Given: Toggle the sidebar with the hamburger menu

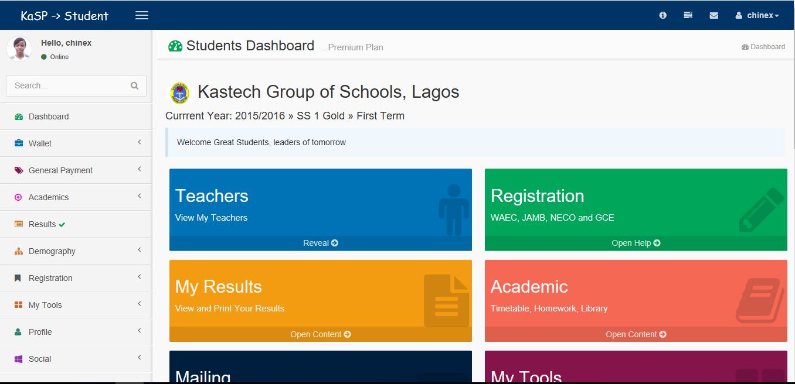Looking at the screenshot, I should click(x=141, y=15).
